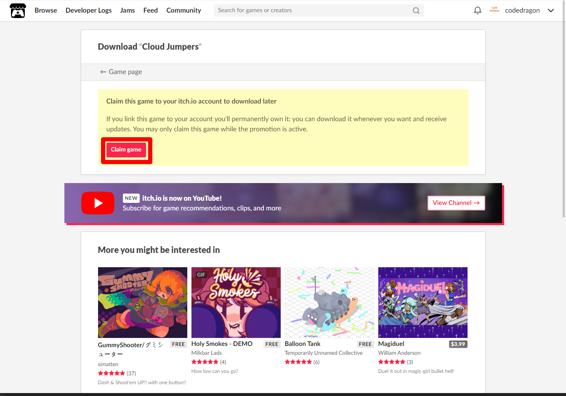Open creator Milkbar Lads' page
The height and width of the screenshot is (396, 566).
[207, 353]
